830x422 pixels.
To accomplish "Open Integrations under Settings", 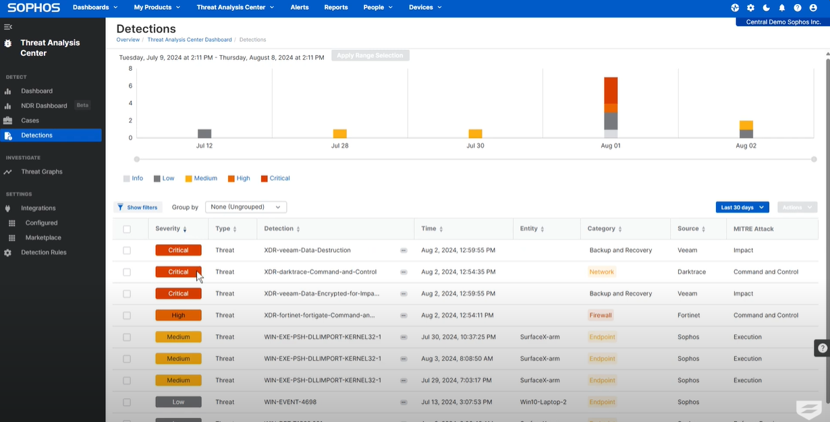I will coord(36,208).
